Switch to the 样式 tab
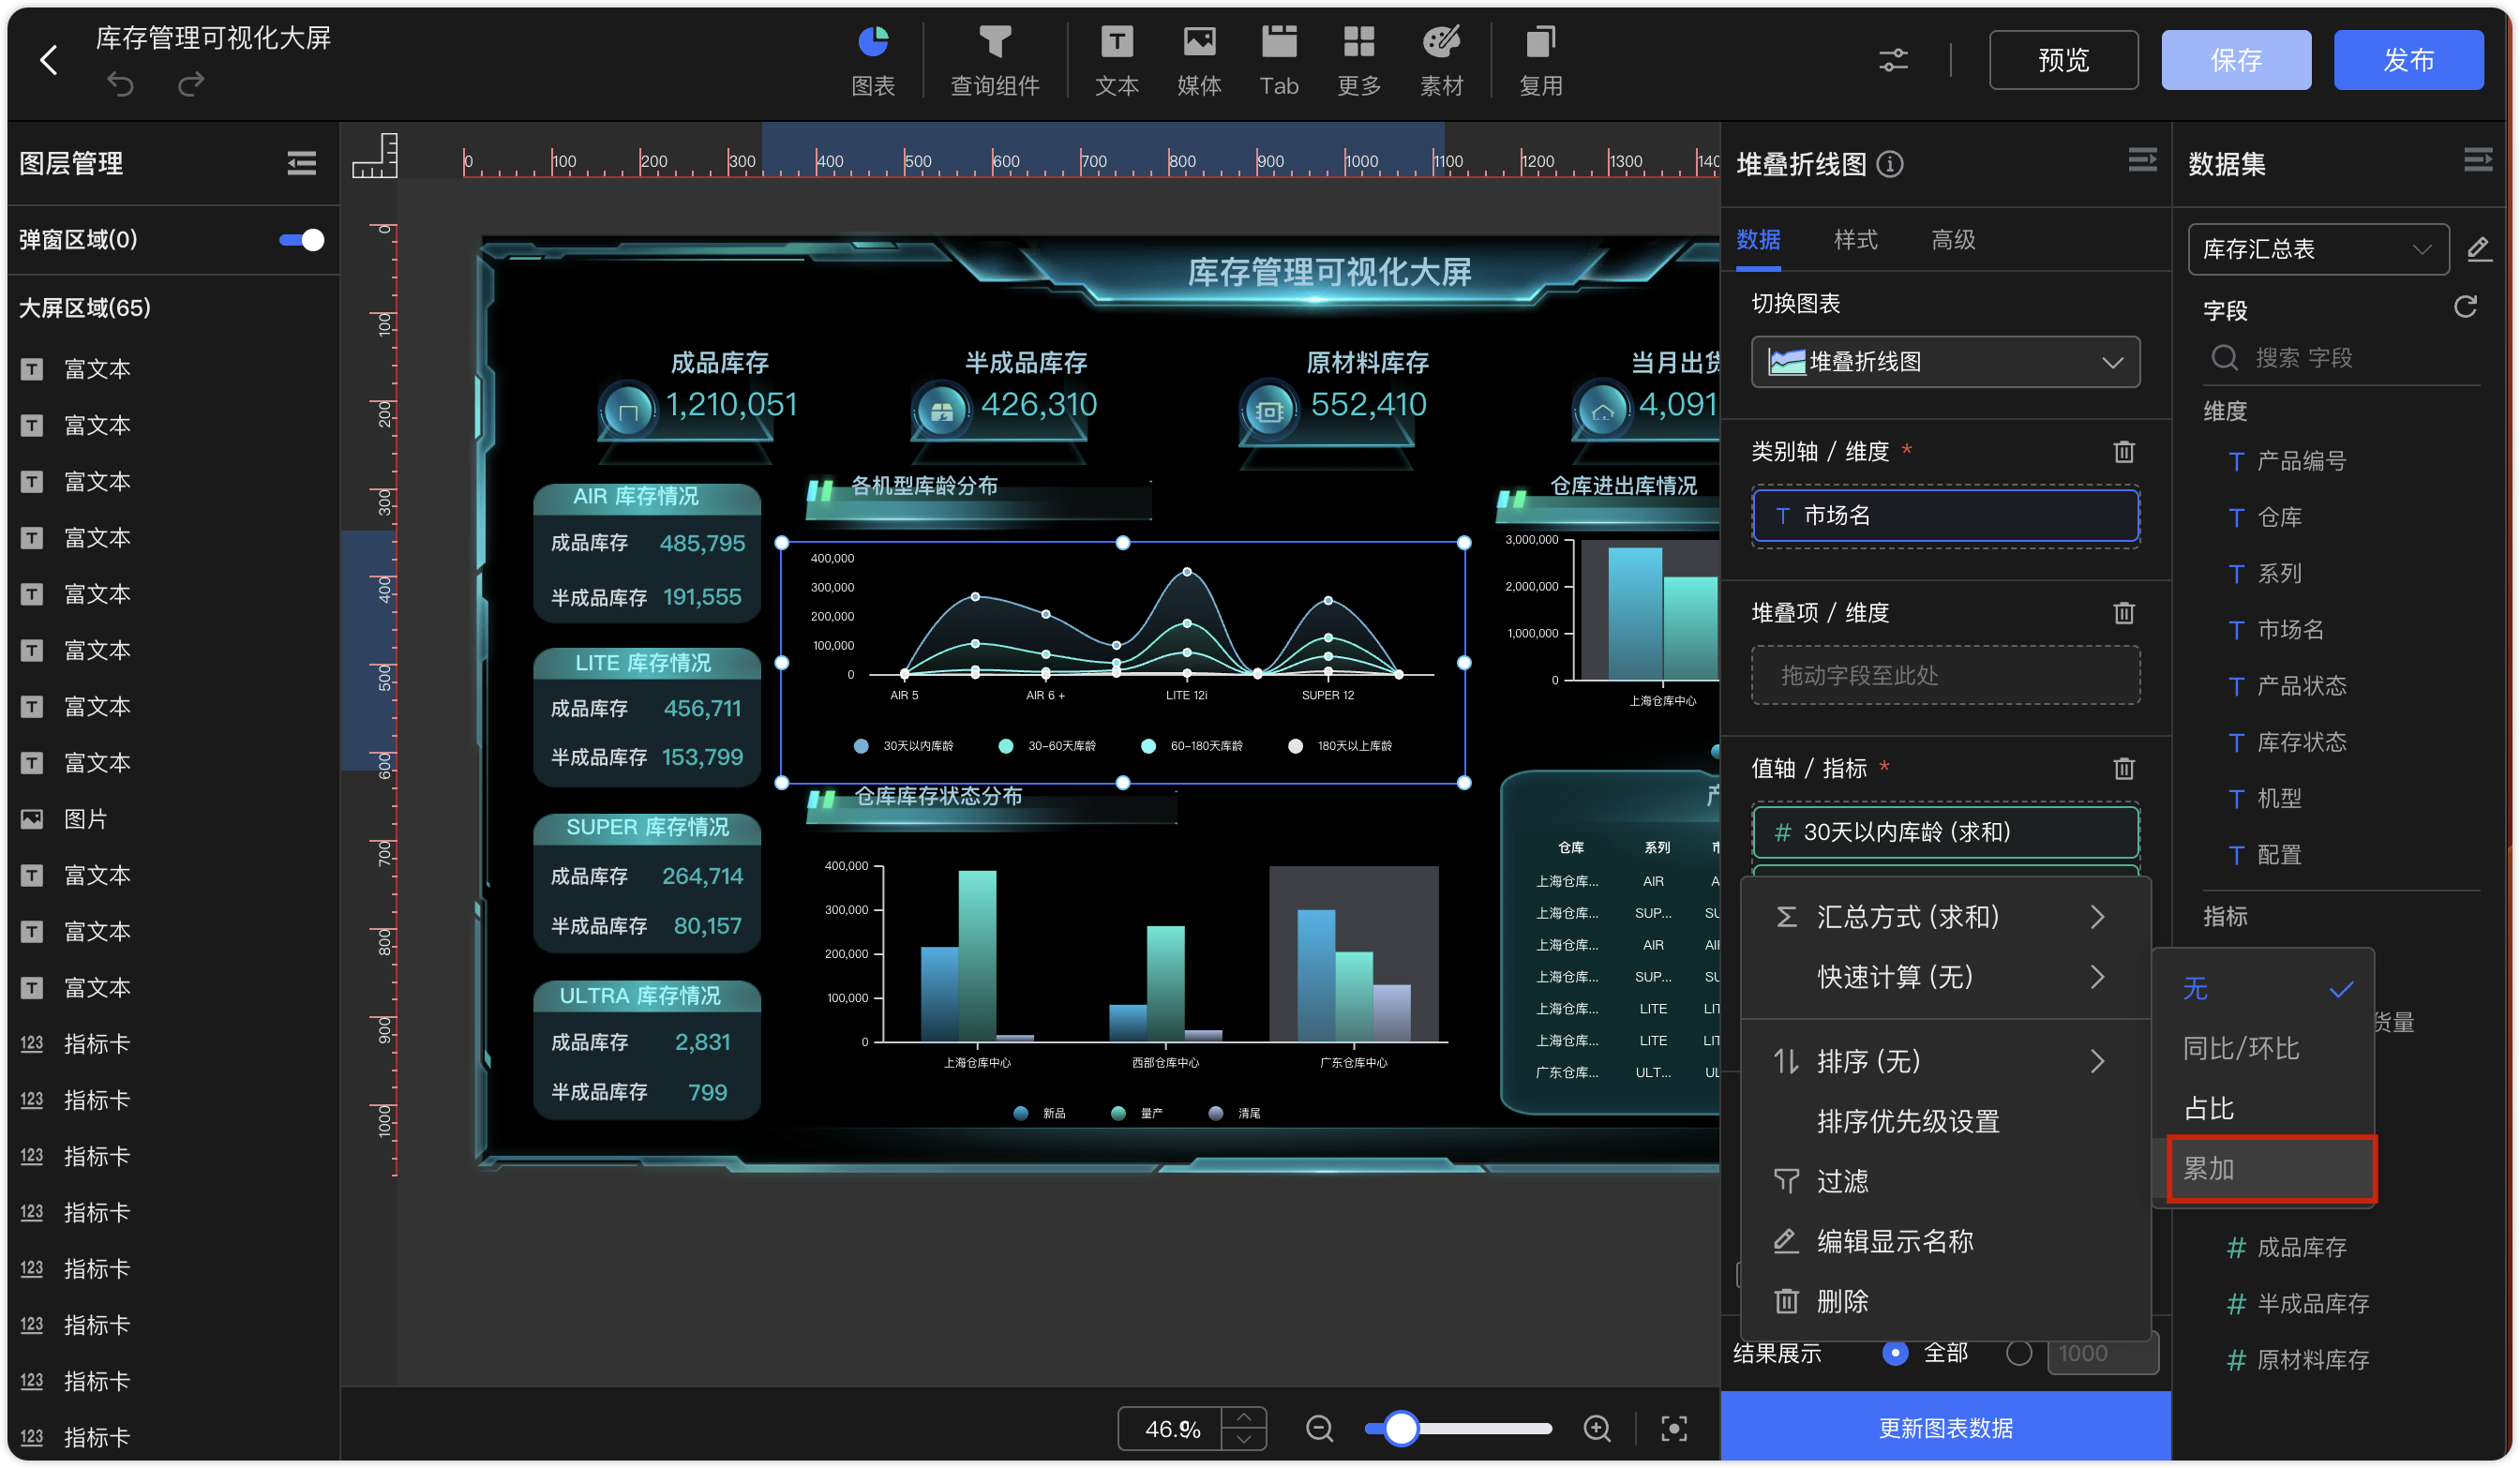2520x1468 pixels. (x=1855, y=240)
